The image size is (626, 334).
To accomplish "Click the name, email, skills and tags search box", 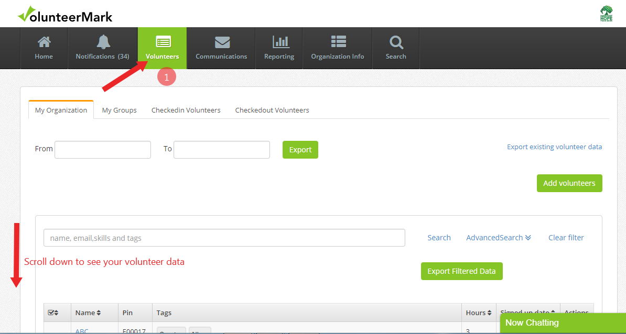I will coord(224,238).
